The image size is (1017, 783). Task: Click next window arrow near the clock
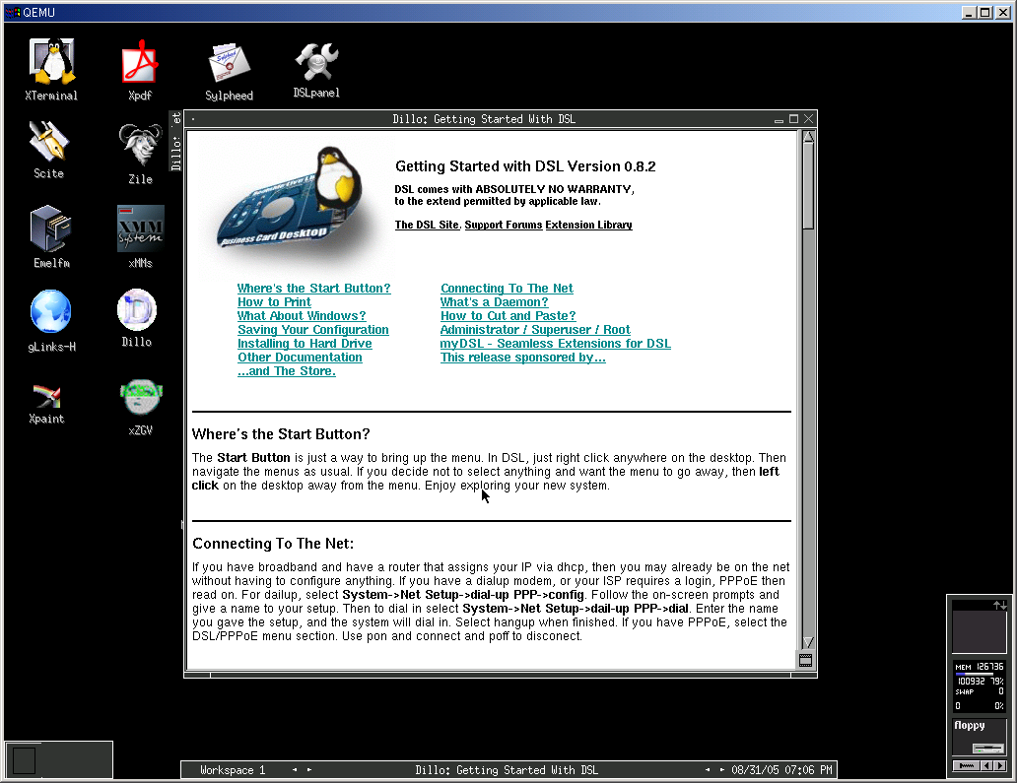[721, 770]
